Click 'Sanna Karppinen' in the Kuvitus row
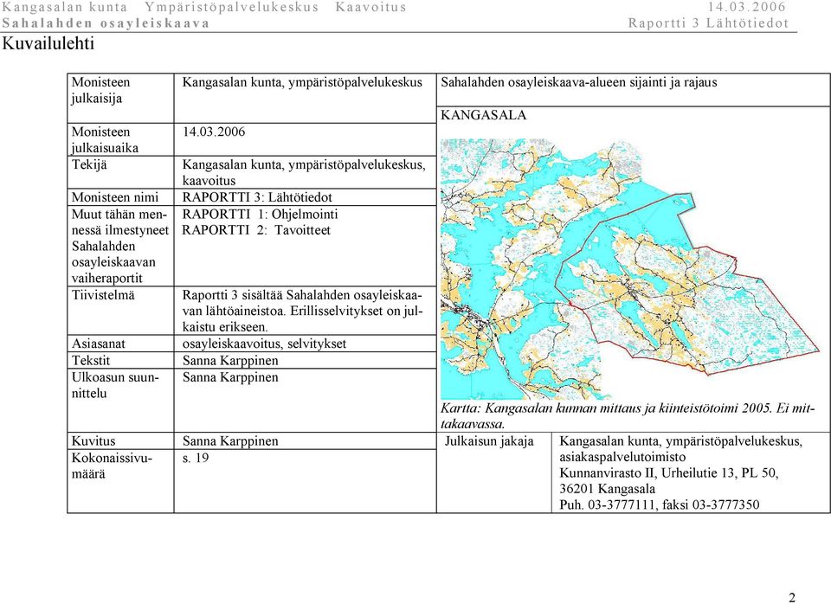The height and width of the screenshot is (604, 831). [230, 440]
